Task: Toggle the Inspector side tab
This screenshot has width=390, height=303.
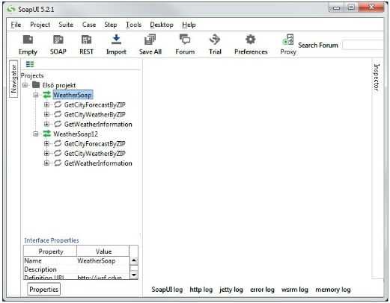Action: [377, 77]
